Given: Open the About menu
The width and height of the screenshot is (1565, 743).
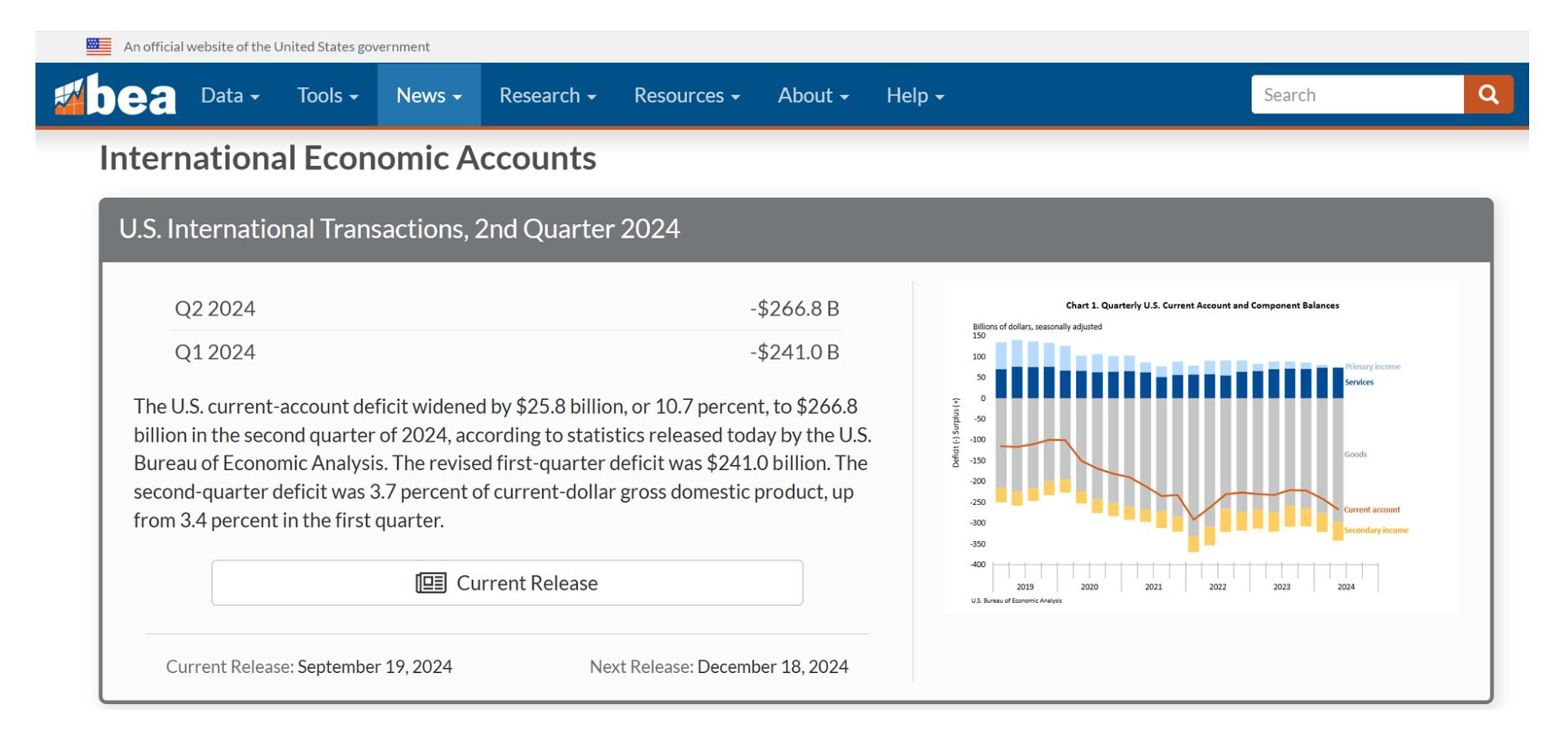Looking at the screenshot, I should tap(813, 96).
